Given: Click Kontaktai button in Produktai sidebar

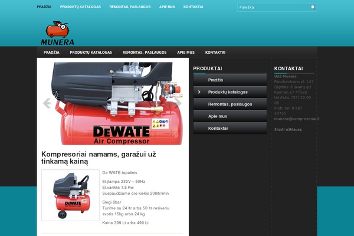Looking at the screenshot, I should [230, 128].
